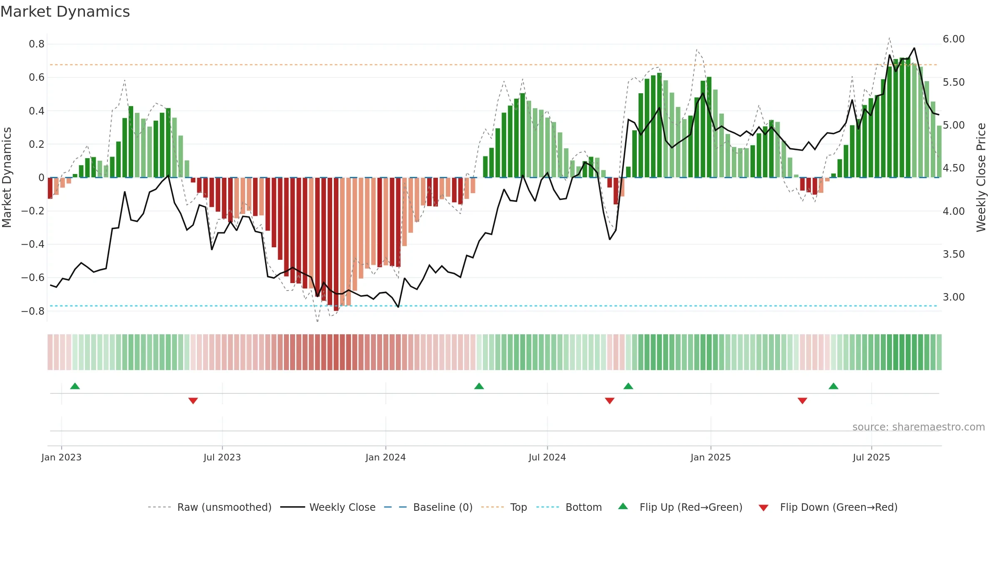The height and width of the screenshot is (562, 999).
Task: Click the 0 baseline axis tick
Action: (41, 178)
